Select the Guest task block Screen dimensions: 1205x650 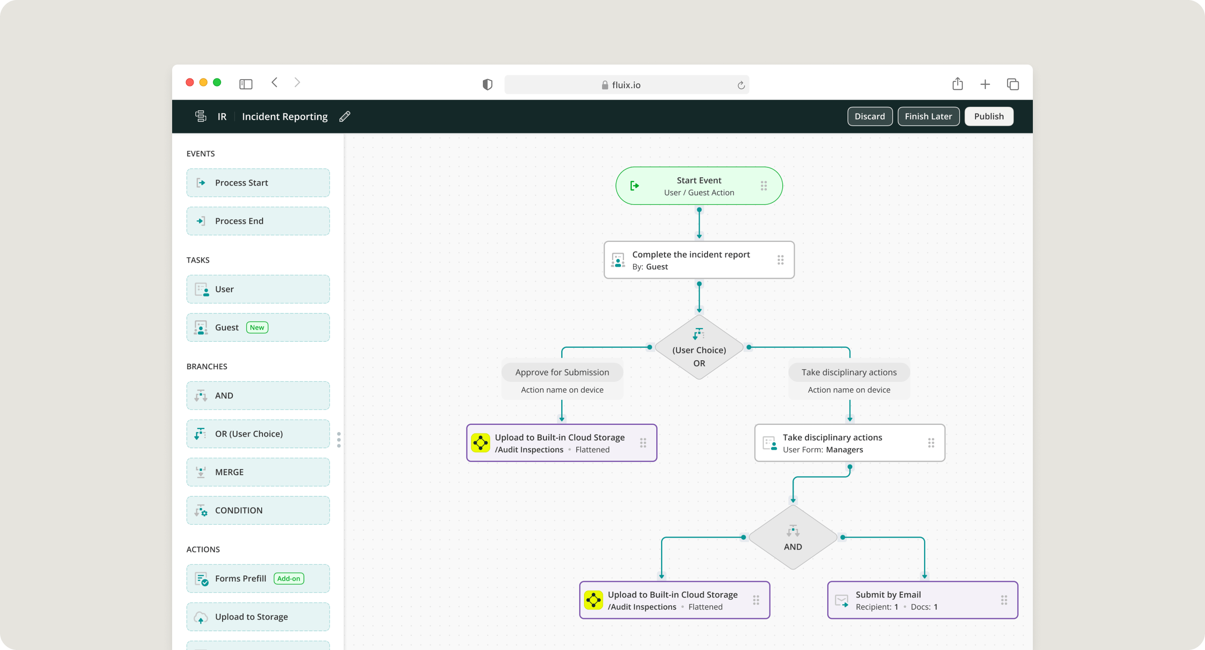point(258,328)
